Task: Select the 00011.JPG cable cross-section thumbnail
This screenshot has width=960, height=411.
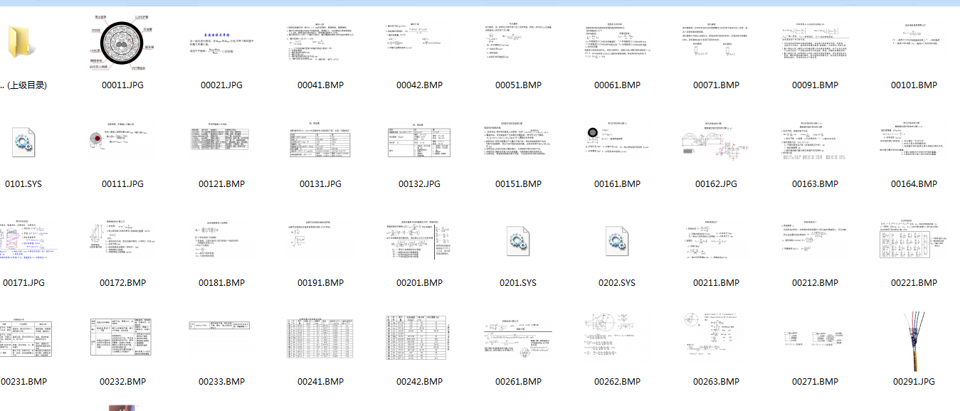Action: tap(122, 43)
